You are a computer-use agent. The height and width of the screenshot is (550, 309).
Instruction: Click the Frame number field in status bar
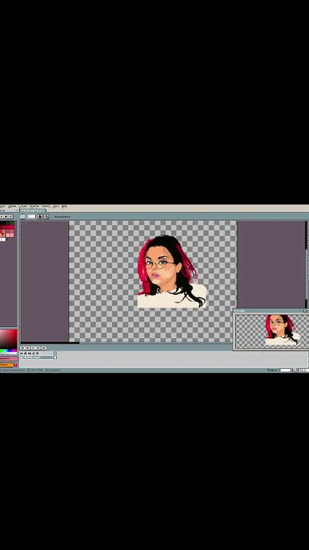285,370
